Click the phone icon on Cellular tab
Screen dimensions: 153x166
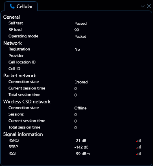pos(12,6)
